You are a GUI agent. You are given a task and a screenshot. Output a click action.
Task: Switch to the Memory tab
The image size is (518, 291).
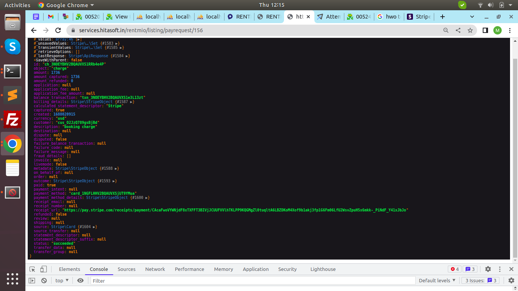[223, 269]
